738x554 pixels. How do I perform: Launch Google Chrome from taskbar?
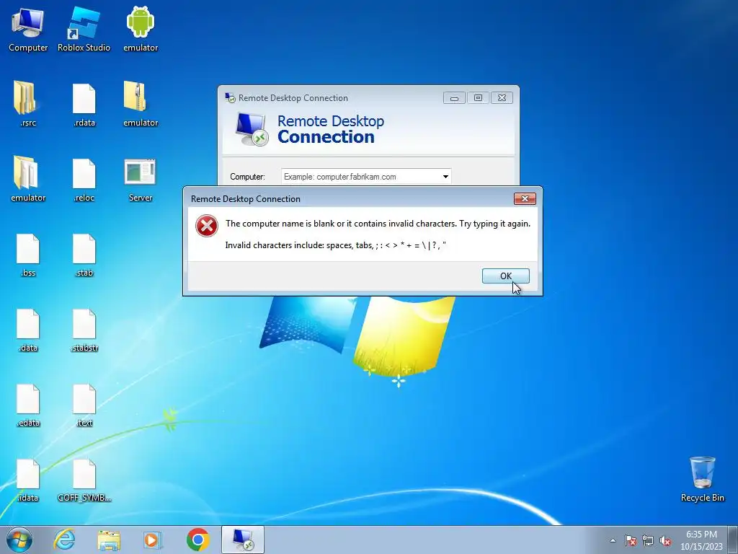point(197,540)
